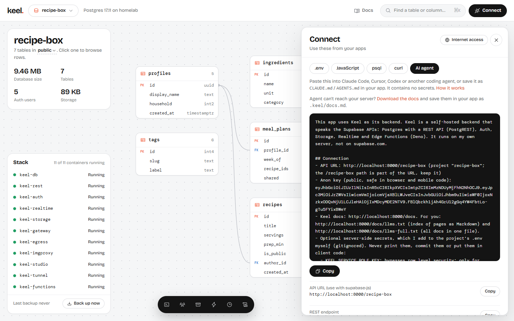Open the scroll logs icon in the dock
This screenshot has height=321, width=514.
pyautogui.click(x=245, y=305)
